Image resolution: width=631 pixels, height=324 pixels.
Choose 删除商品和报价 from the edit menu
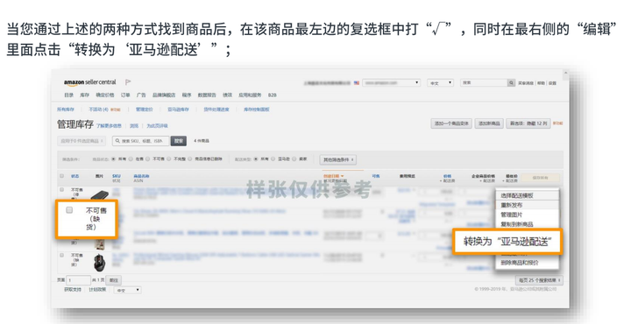519,263
